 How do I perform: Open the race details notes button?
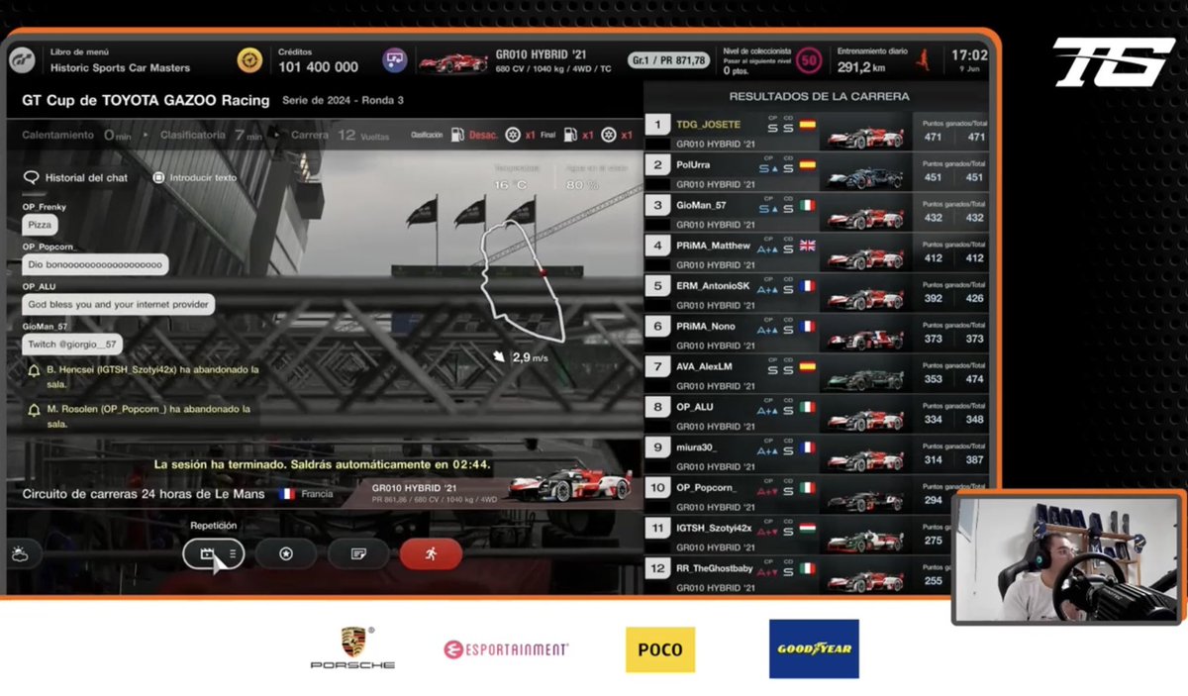pyautogui.click(x=358, y=553)
